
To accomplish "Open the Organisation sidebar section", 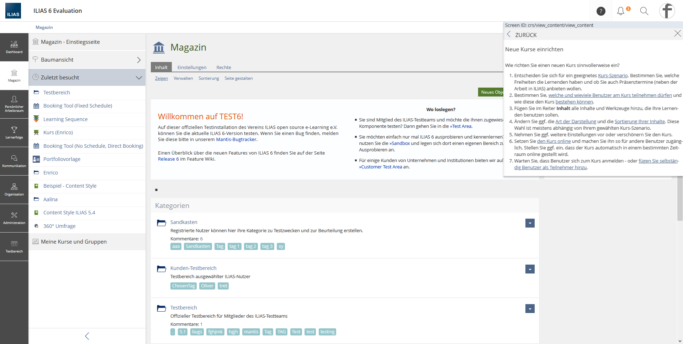I will (14, 189).
